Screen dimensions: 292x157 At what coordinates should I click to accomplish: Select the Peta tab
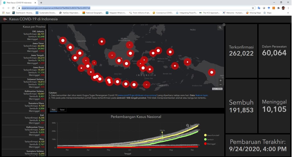click(53, 110)
